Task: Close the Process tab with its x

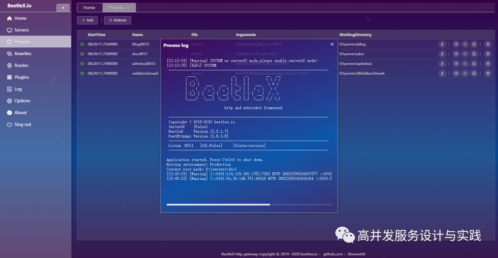Action: pyautogui.click(x=128, y=8)
